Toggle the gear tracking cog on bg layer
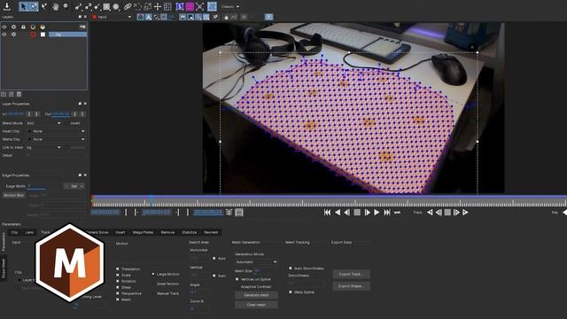This screenshot has width=567, height=319. coord(14,35)
